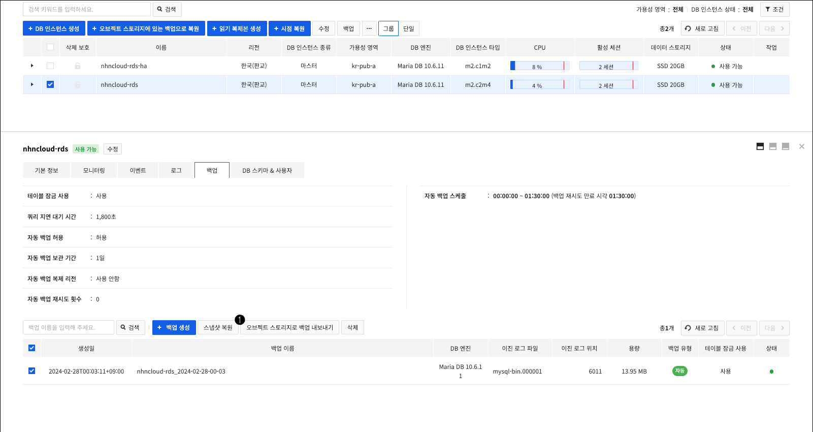Click the backup 삭제 button
Viewport: 813px width, 432px height.
tap(352, 327)
